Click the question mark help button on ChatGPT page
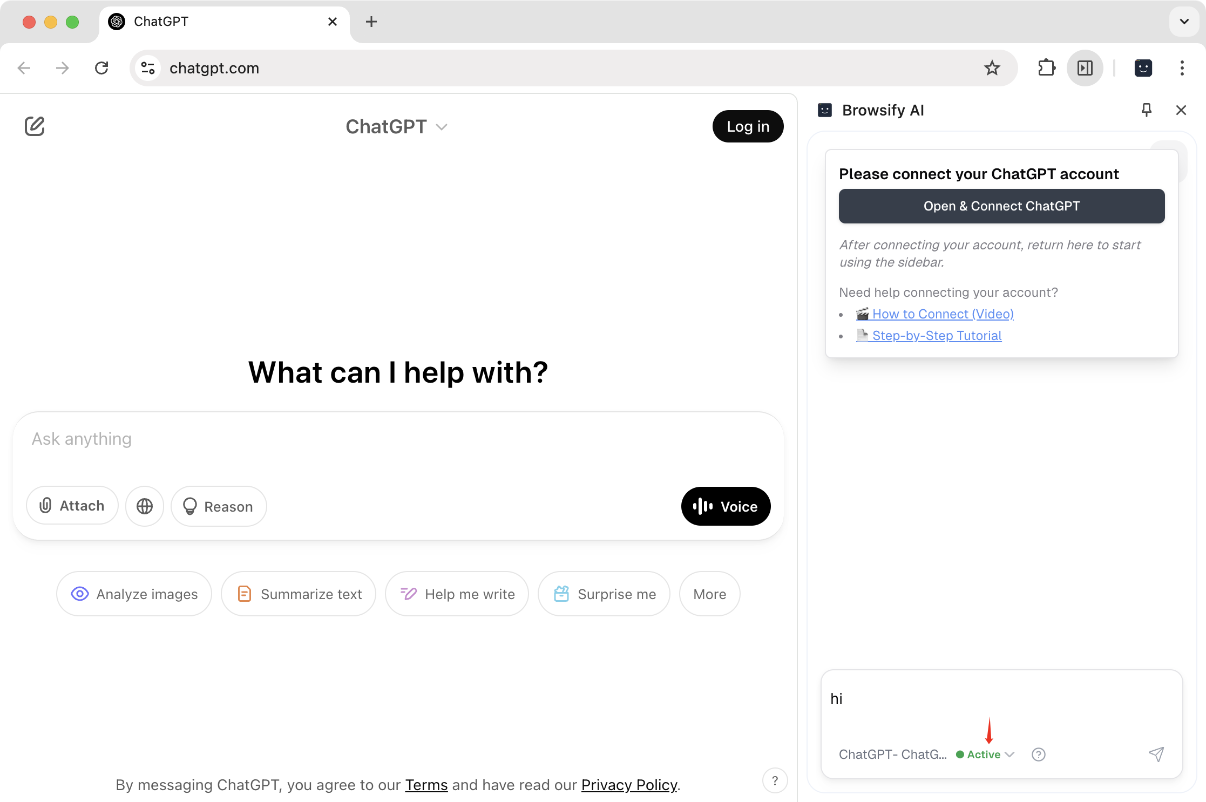Image resolution: width=1206 pixels, height=802 pixels. click(775, 780)
